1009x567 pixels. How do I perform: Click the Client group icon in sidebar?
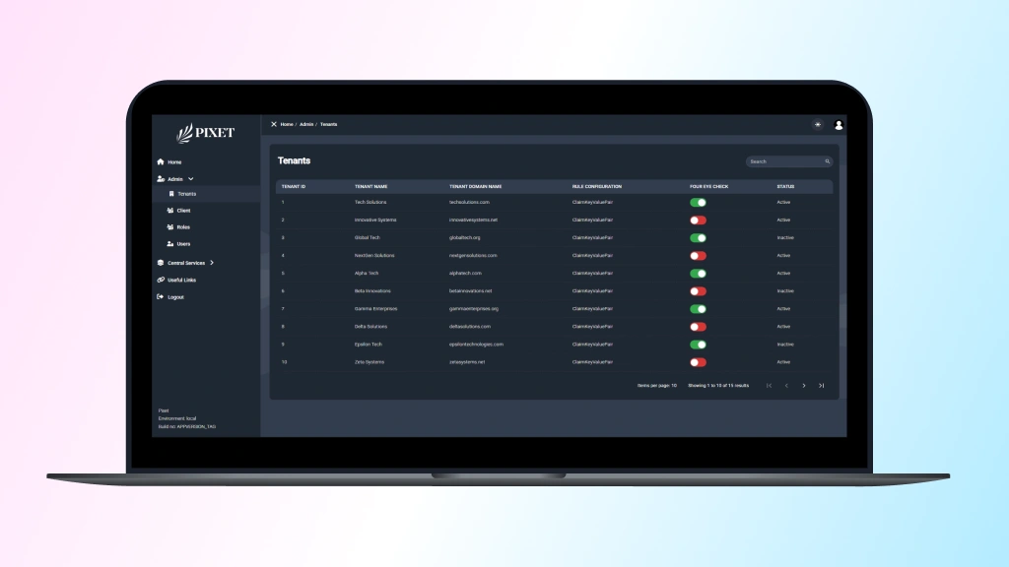click(170, 211)
